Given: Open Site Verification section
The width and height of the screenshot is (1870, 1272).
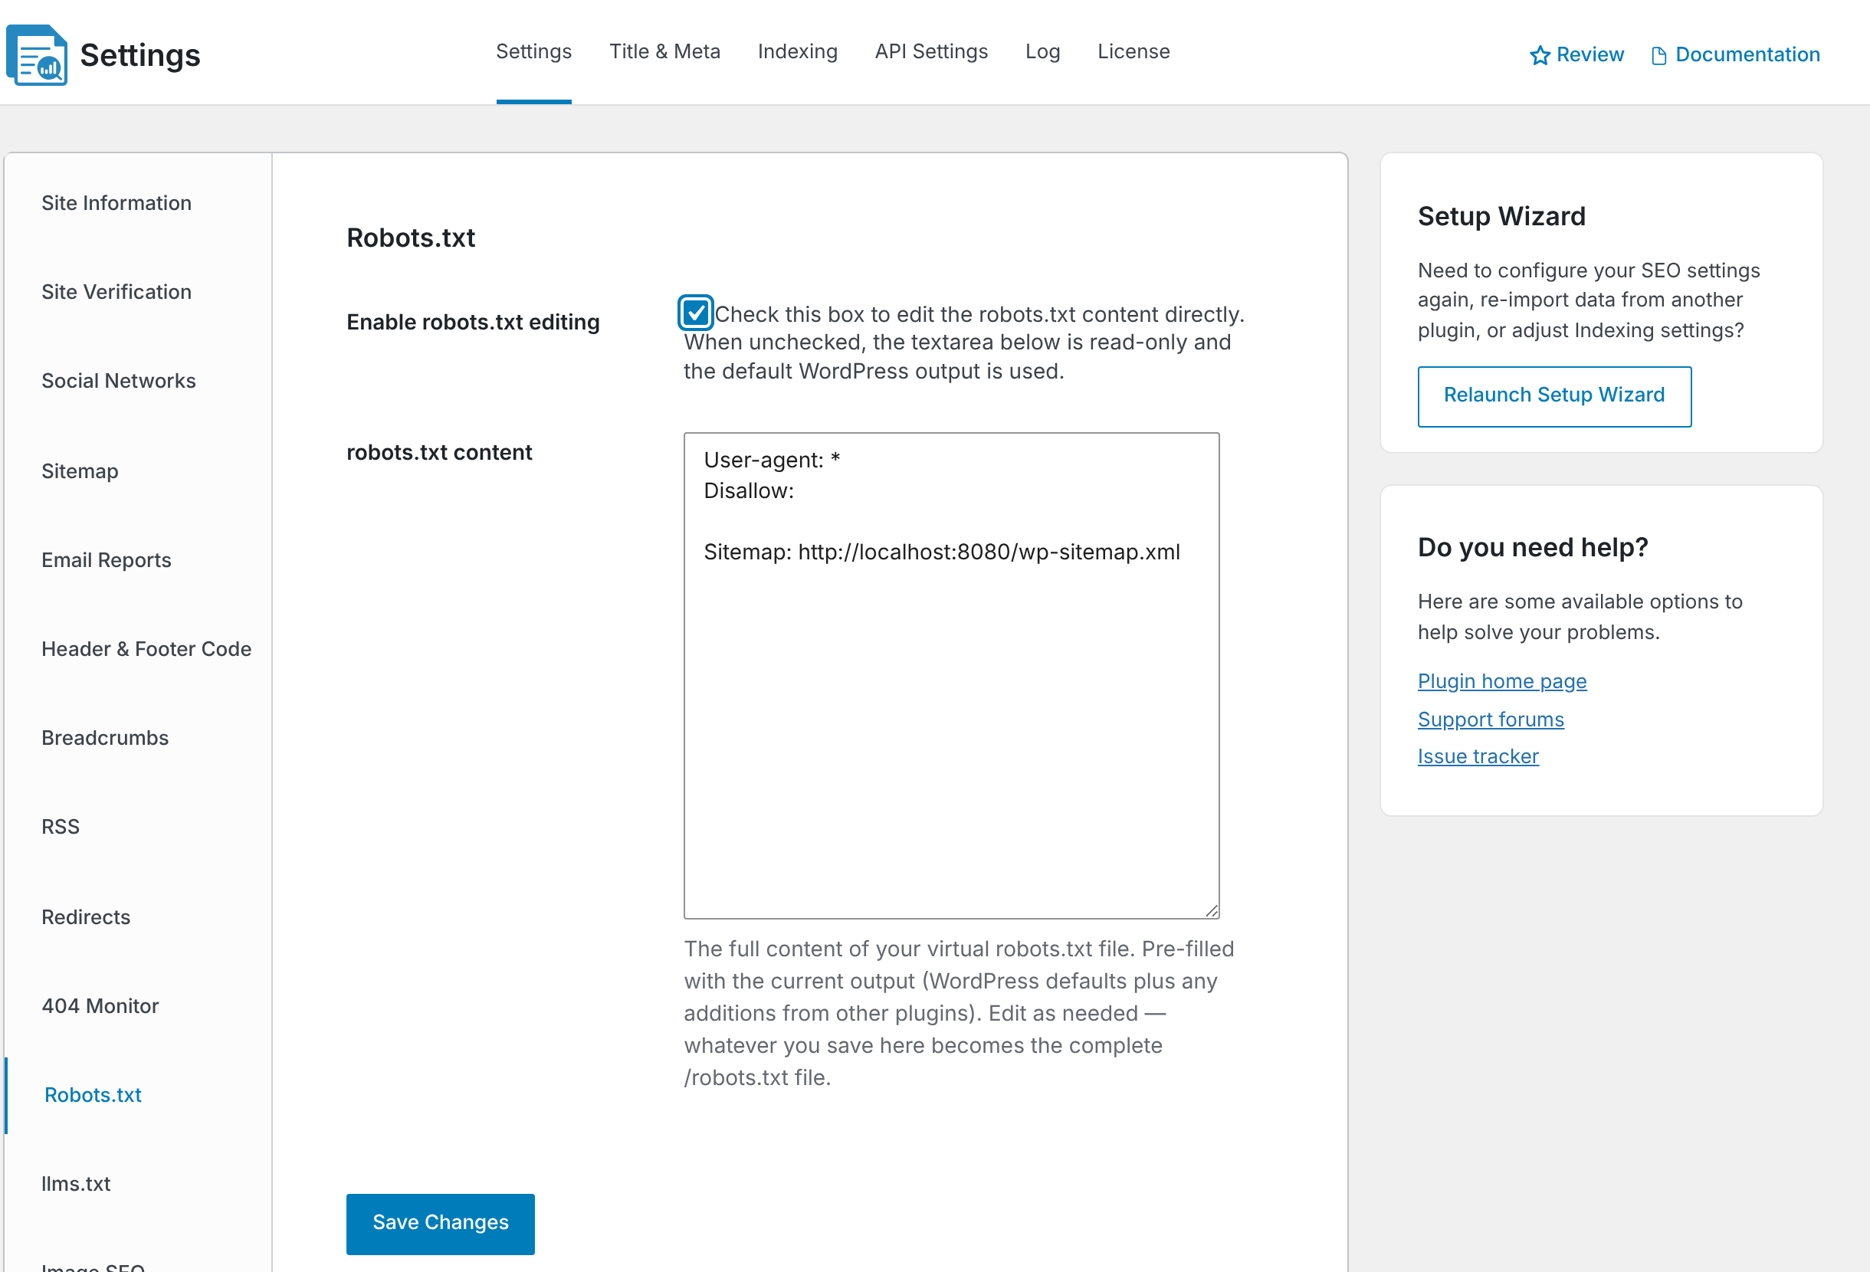Looking at the screenshot, I should coord(116,292).
